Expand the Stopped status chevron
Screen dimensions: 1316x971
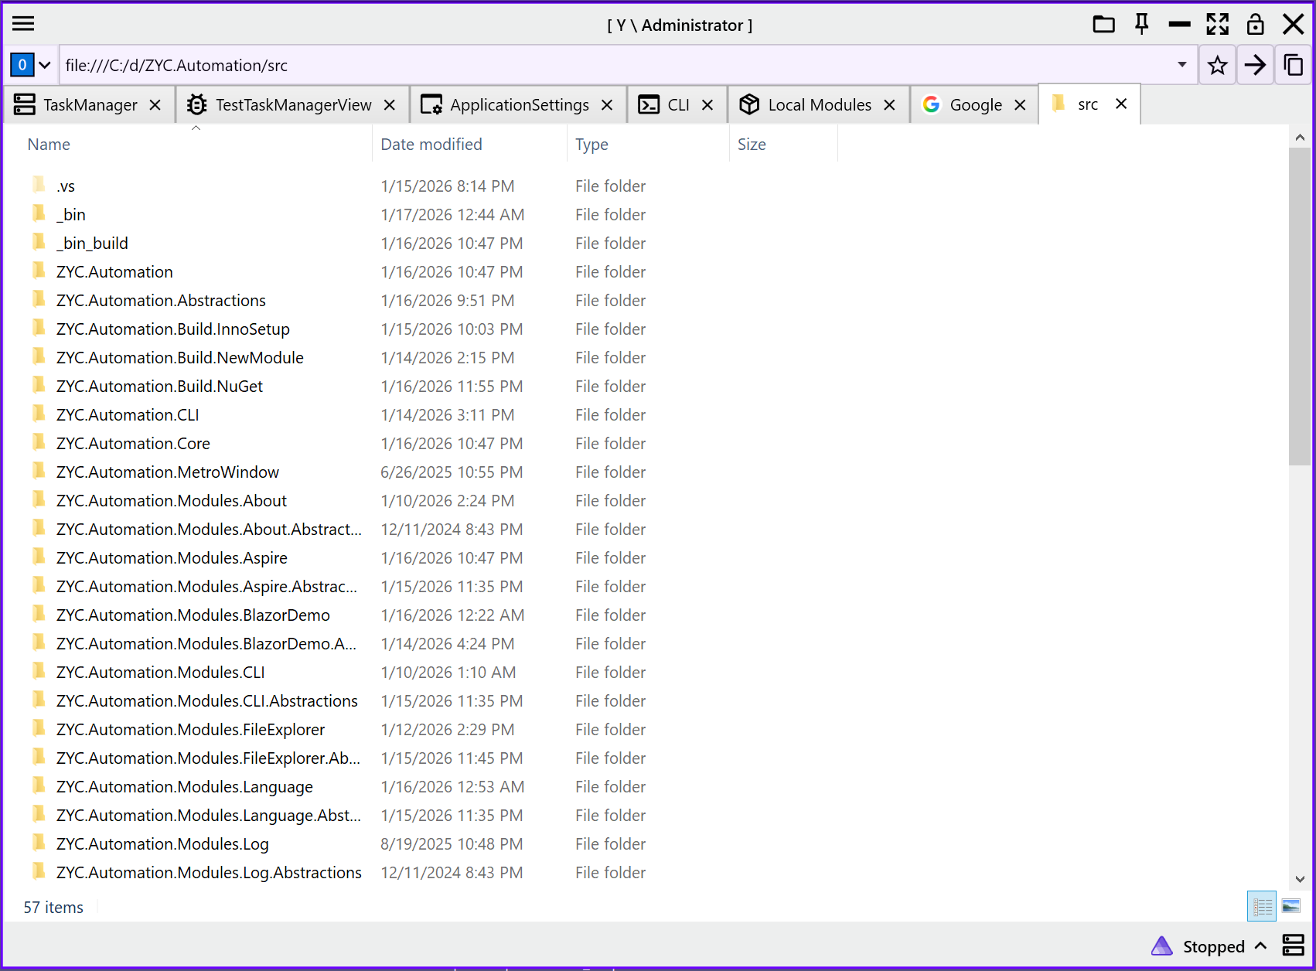1261,945
